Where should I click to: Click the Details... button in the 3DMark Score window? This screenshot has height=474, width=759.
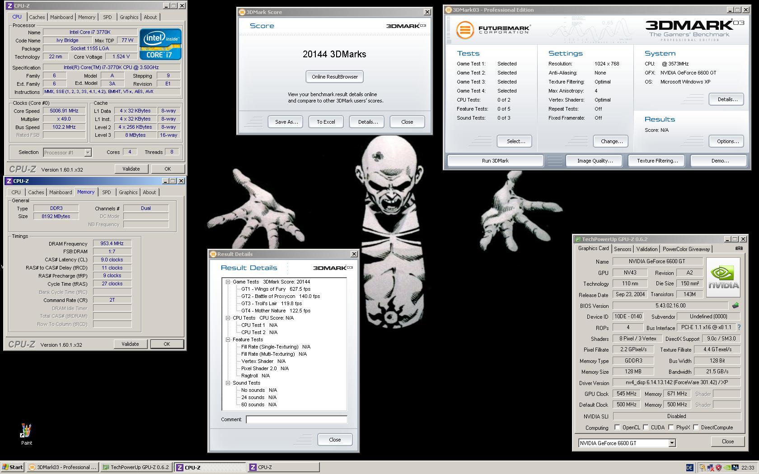coord(368,122)
